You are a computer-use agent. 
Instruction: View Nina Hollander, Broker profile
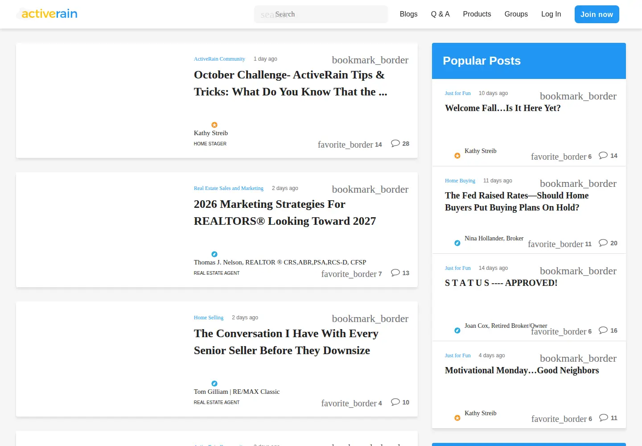point(494,238)
